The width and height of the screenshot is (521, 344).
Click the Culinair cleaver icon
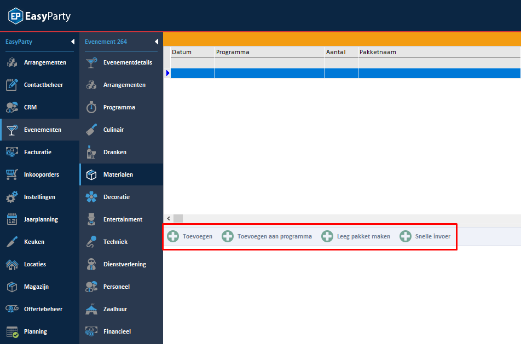(91, 130)
